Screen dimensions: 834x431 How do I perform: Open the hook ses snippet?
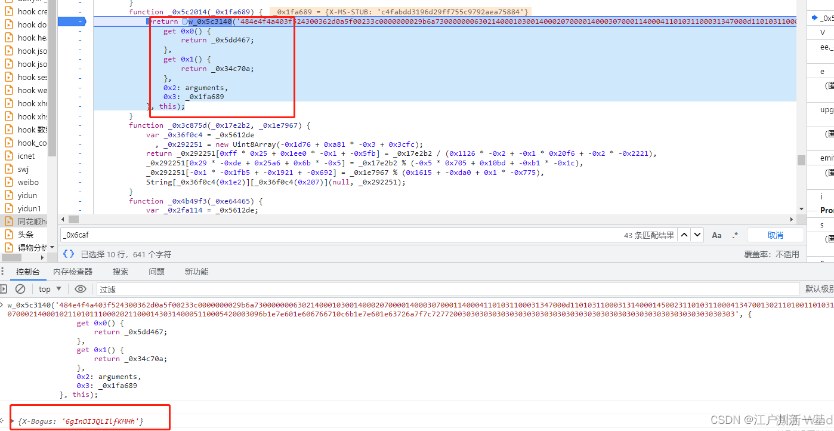32,77
